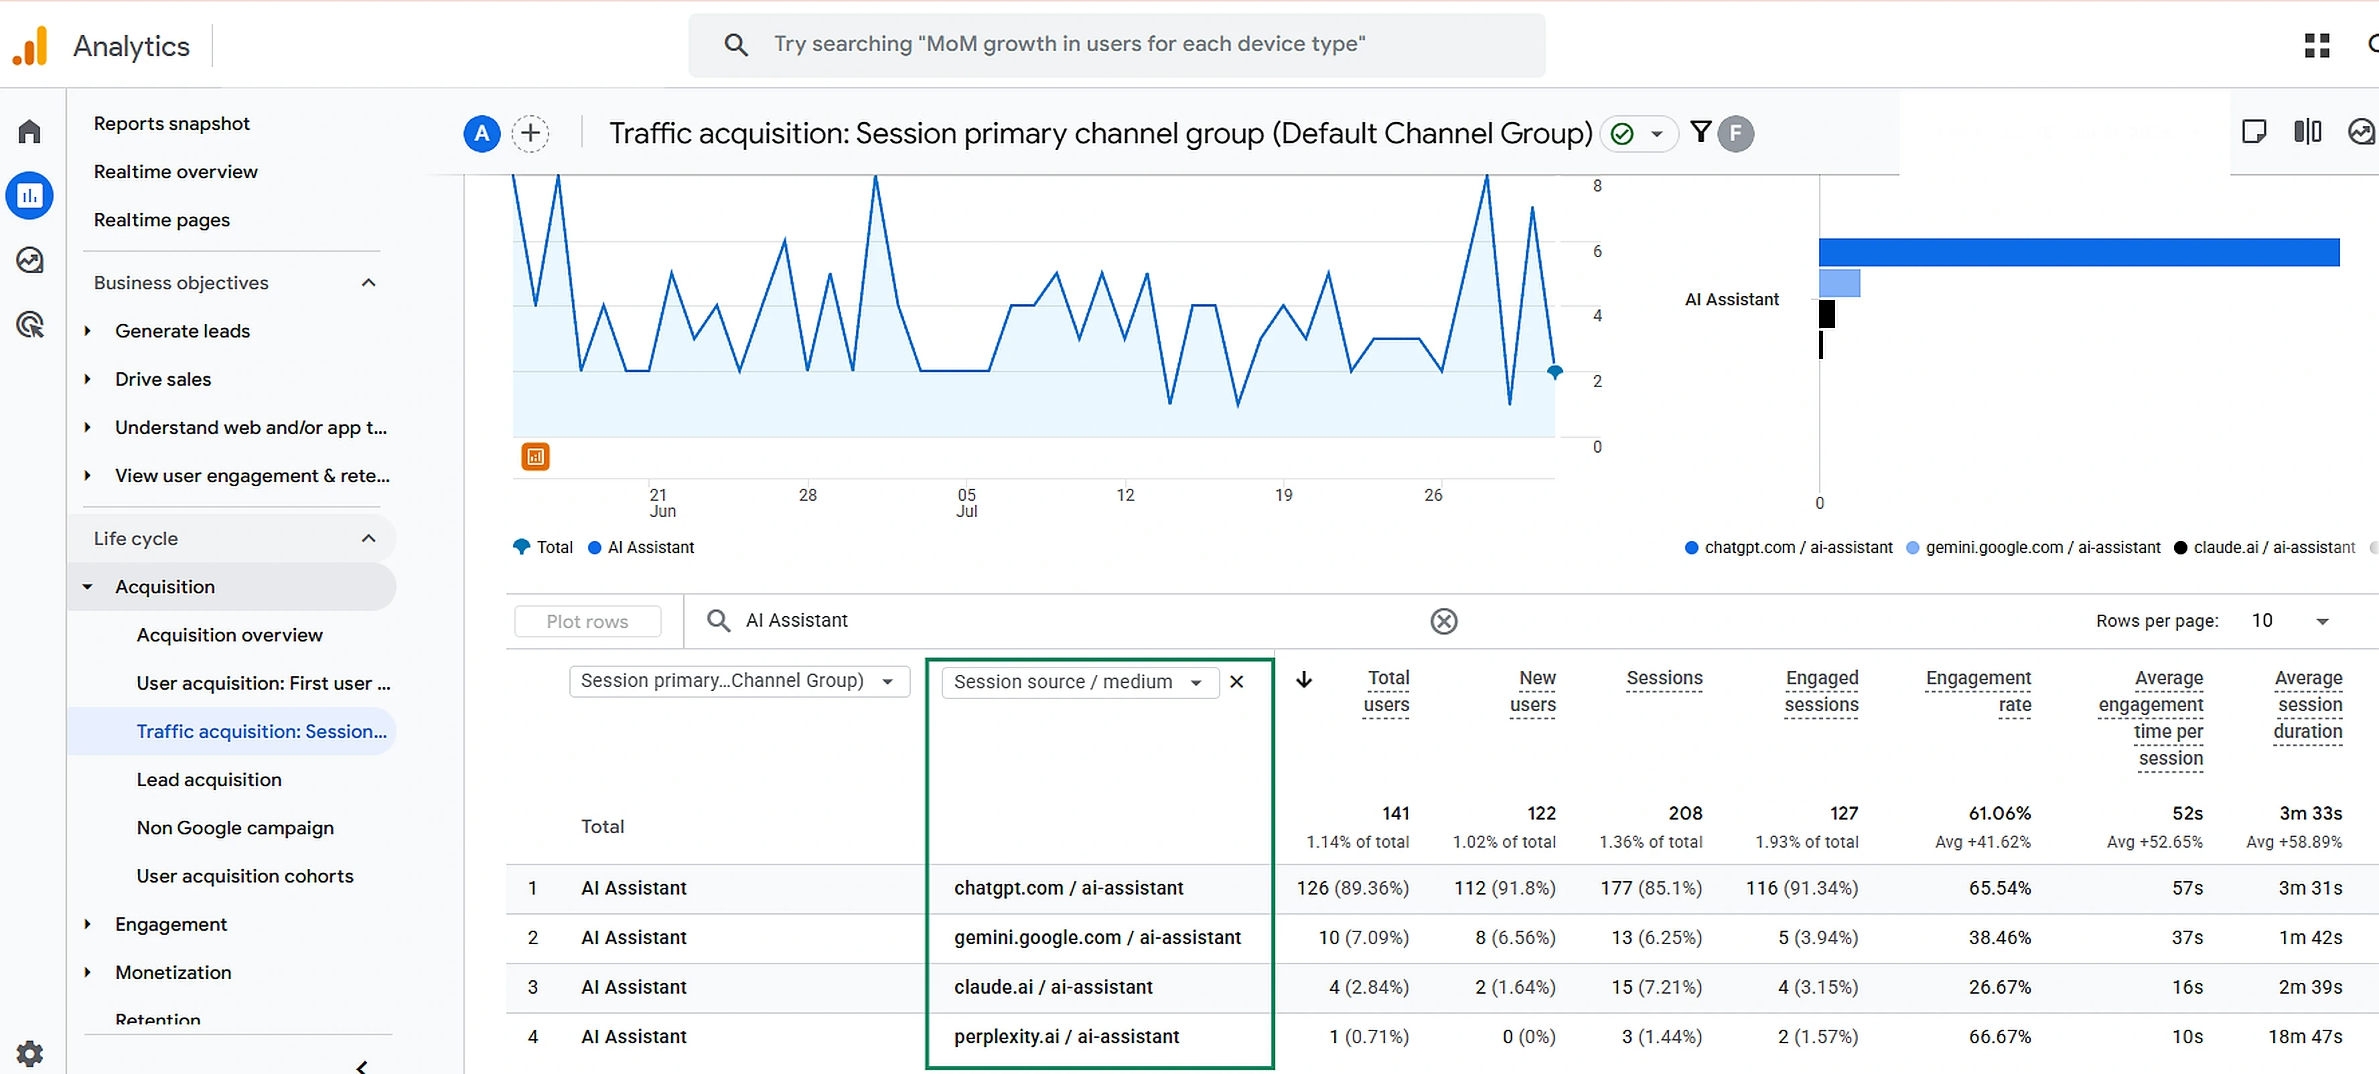Open Non Google campaign report
The height and width of the screenshot is (1074, 2379).
click(234, 828)
